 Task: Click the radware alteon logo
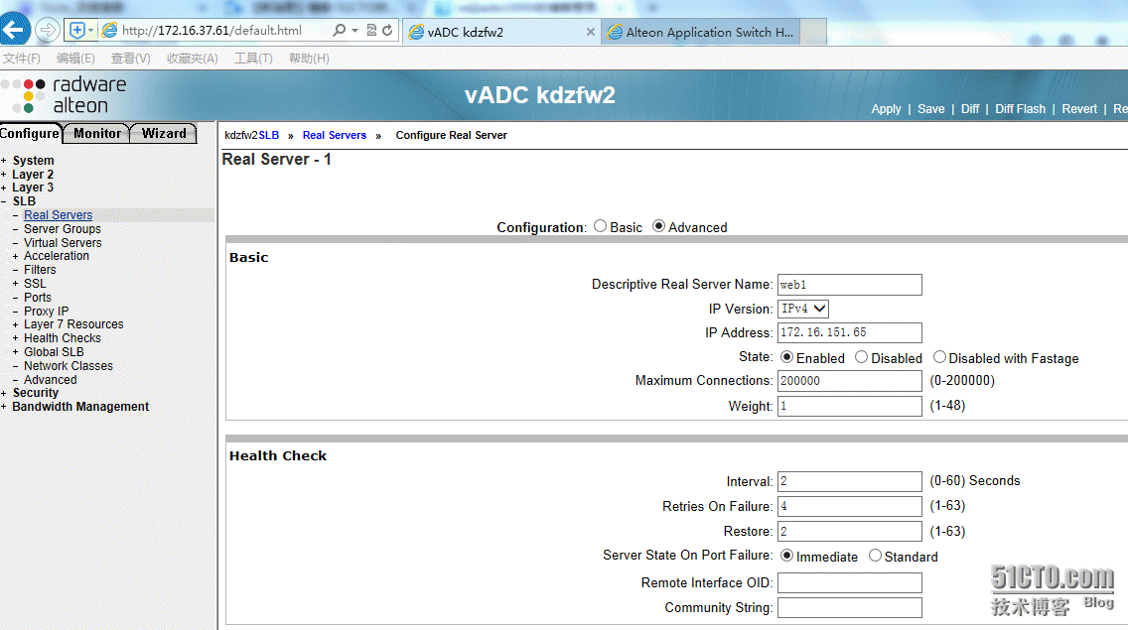[65, 95]
